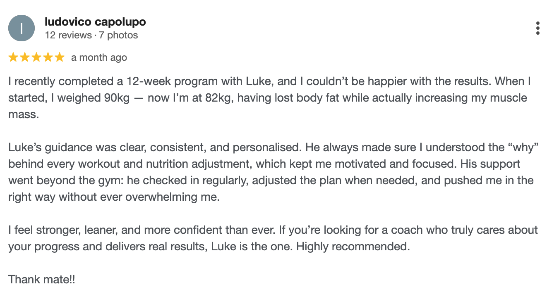
Task: Click the word "mass." ending first paragraph
Action: pos(23,114)
